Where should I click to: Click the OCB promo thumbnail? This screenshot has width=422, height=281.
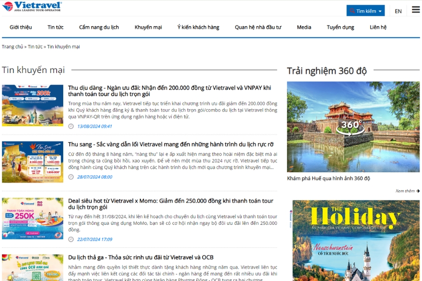click(x=32, y=267)
